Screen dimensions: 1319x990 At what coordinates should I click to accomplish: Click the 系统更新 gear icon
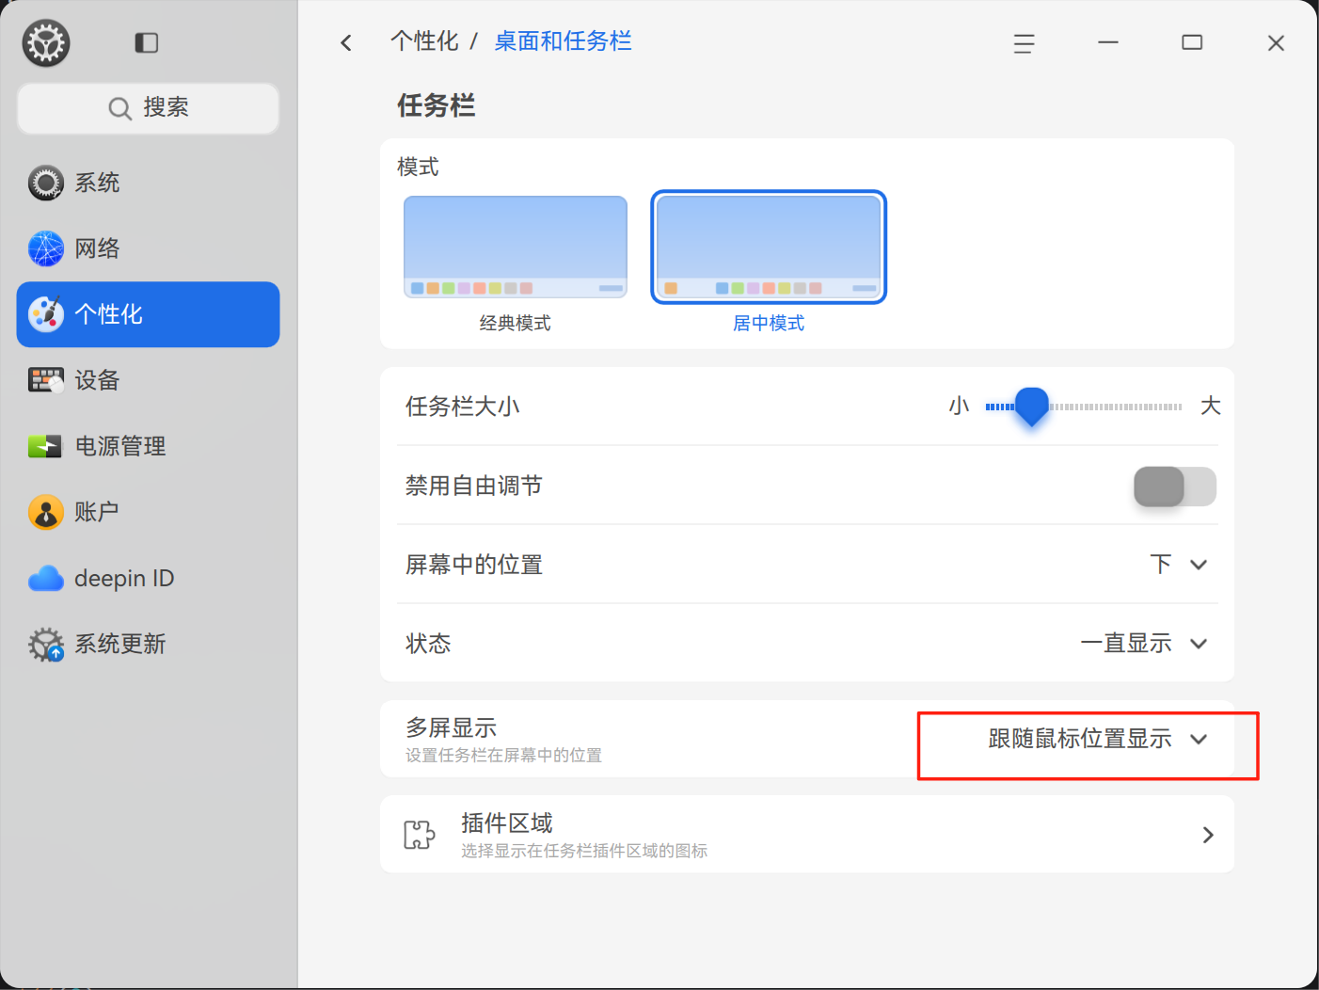(46, 645)
